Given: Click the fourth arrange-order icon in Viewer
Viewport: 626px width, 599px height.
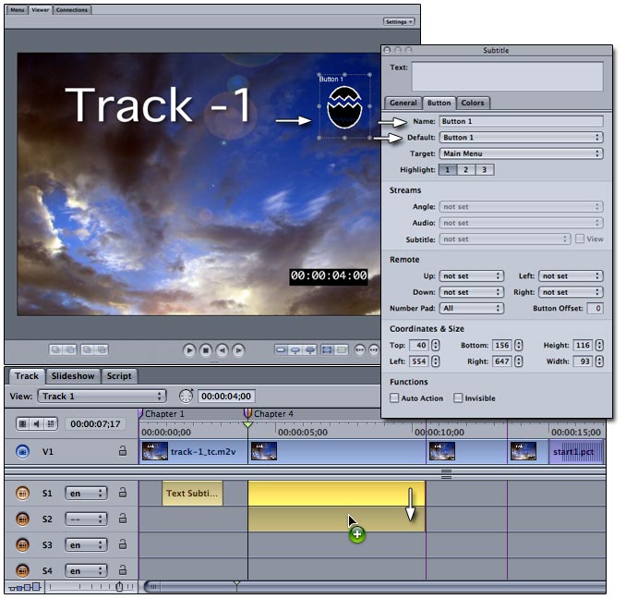Looking at the screenshot, I should pos(102,350).
